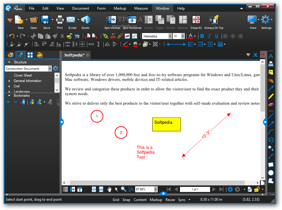Click the Cover Sheet tree entry
Screen dimensions: 282x210
click(x=23, y=75)
